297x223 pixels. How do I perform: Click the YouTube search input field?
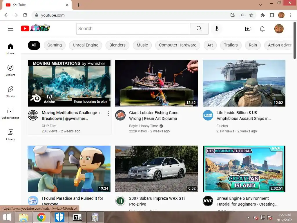[133, 29]
